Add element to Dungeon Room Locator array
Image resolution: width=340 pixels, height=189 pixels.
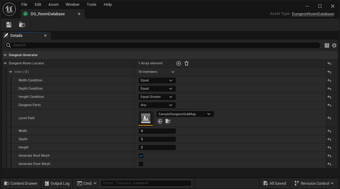click(179, 63)
